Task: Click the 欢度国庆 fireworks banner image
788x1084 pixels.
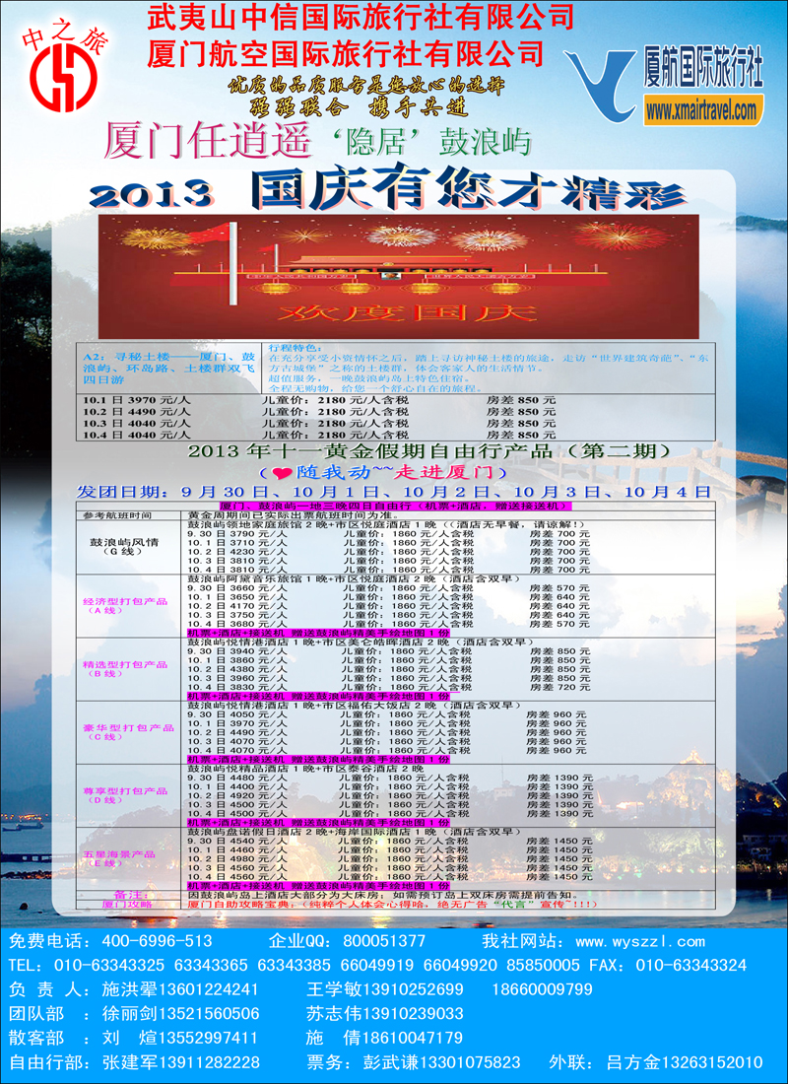Action: click(x=398, y=276)
